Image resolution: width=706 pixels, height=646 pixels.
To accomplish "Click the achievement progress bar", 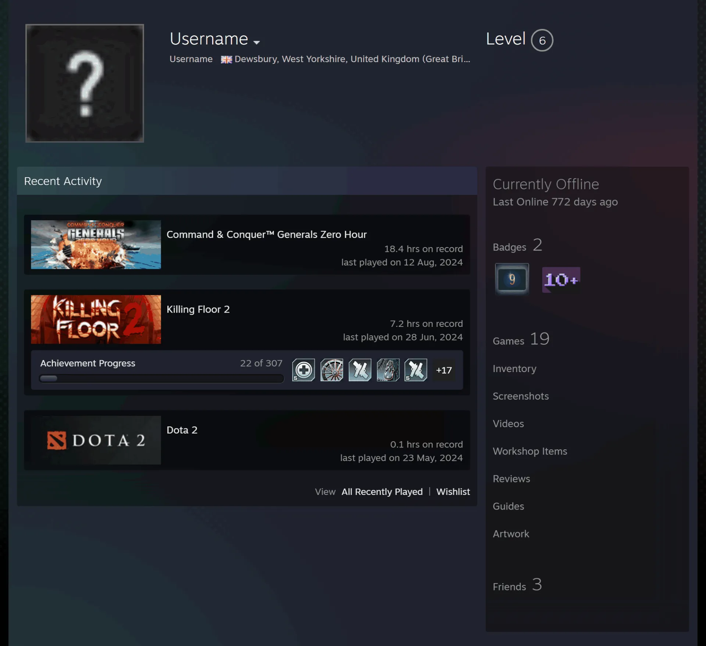I will click(x=161, y=378).
